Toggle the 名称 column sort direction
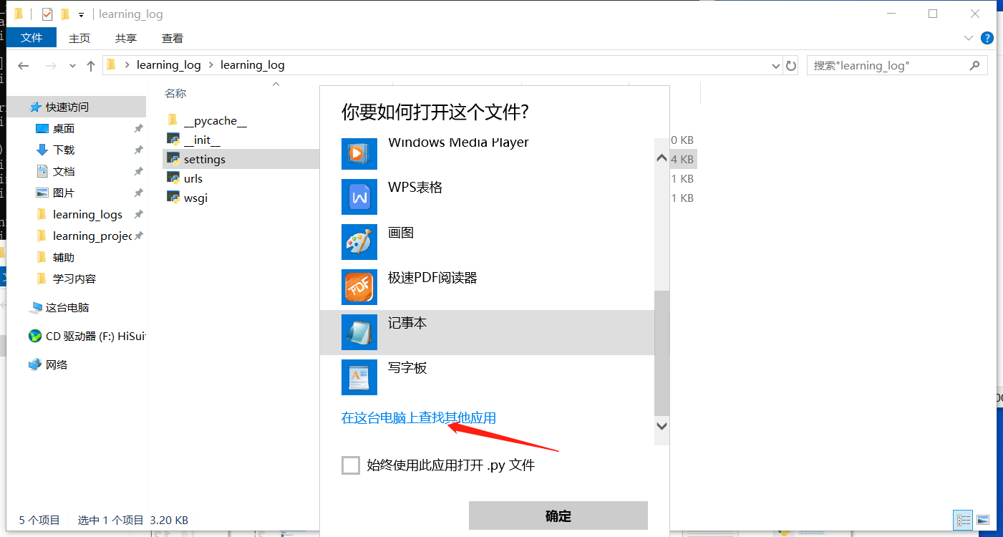 point(175,93)
